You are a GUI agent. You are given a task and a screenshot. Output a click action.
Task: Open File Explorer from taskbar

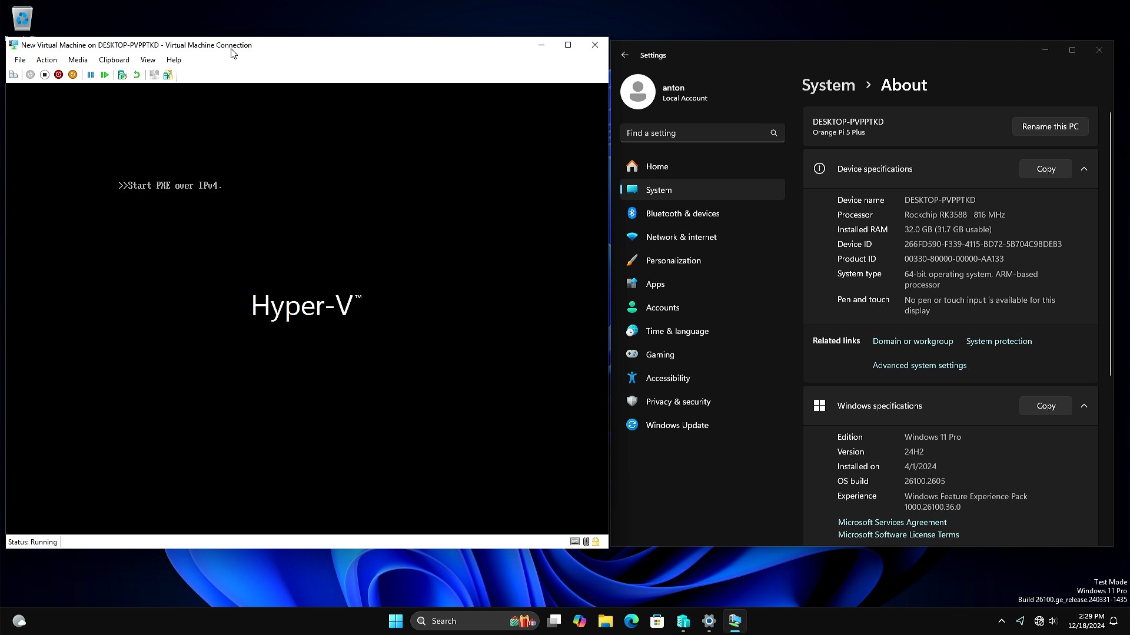[x=606, y=621]
